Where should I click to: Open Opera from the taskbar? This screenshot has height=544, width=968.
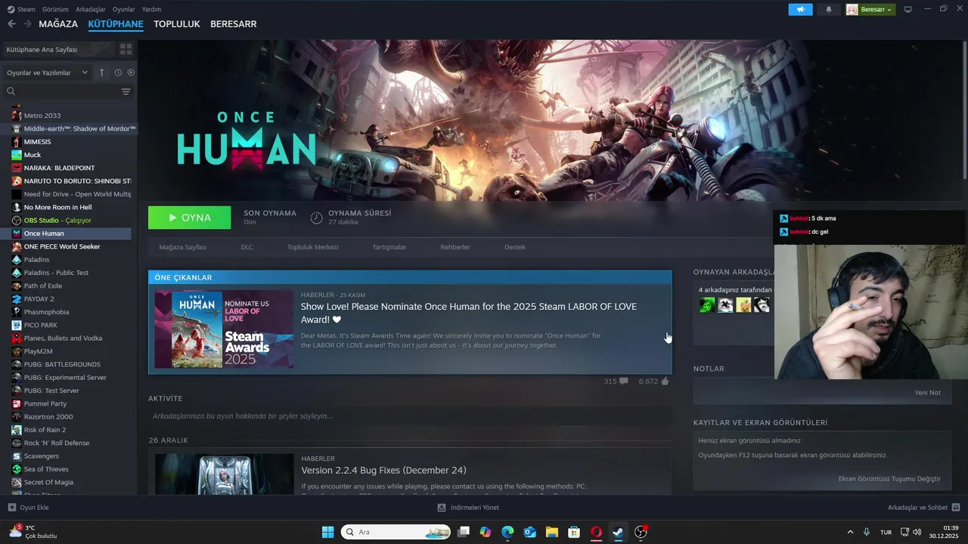[x=596, y=532]
